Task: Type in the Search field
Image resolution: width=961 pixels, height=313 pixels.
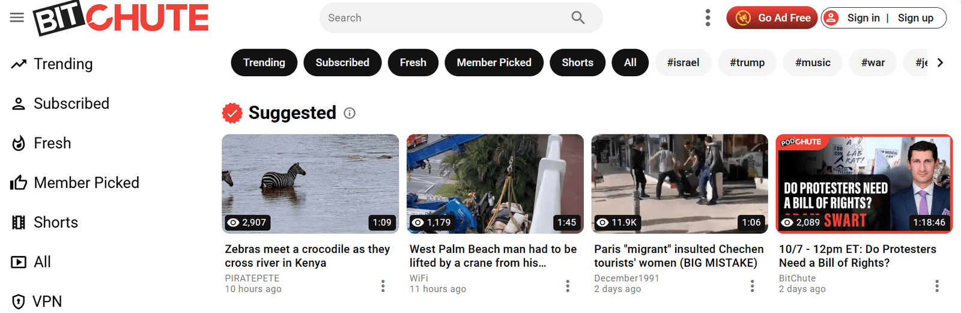Action: pos(444,18)
